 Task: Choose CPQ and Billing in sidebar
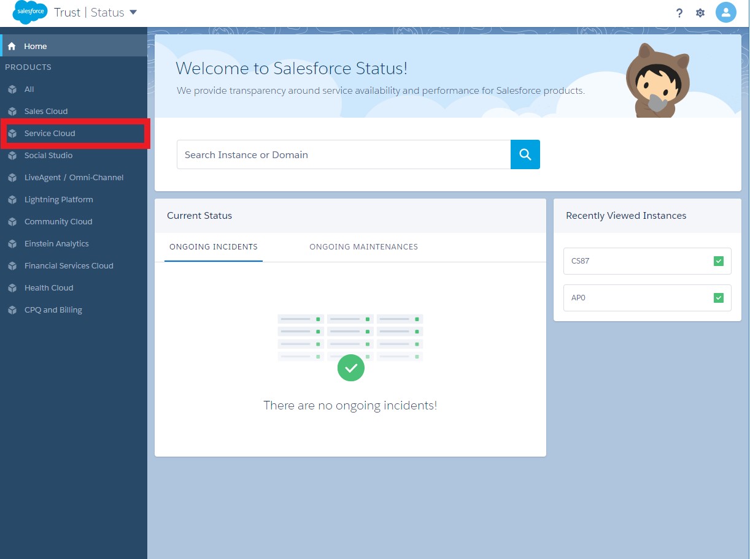53,310
